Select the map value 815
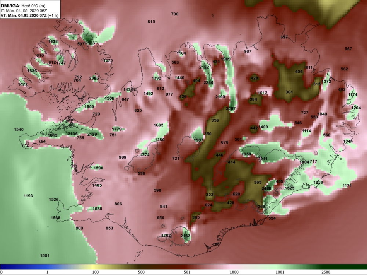The height and width of the screenshot is (275, 367). pyautogui.click(x=151, y=22)
